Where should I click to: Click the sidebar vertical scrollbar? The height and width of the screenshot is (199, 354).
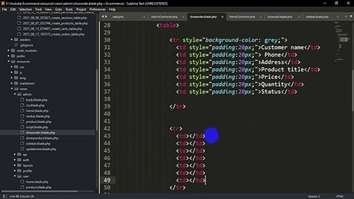coord(97,99)
